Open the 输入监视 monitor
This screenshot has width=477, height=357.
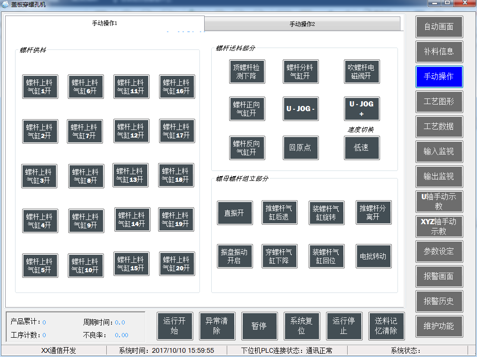tap(439, 152)
